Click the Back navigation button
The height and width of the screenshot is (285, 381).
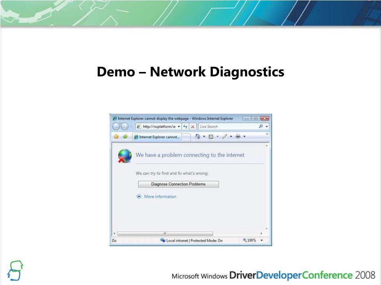(x=116, y=127)
